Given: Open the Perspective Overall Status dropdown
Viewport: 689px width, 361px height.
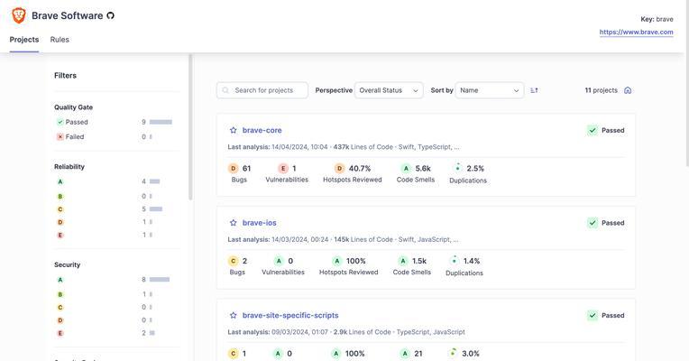Looking at the screenshot, I should pos(389,90).
